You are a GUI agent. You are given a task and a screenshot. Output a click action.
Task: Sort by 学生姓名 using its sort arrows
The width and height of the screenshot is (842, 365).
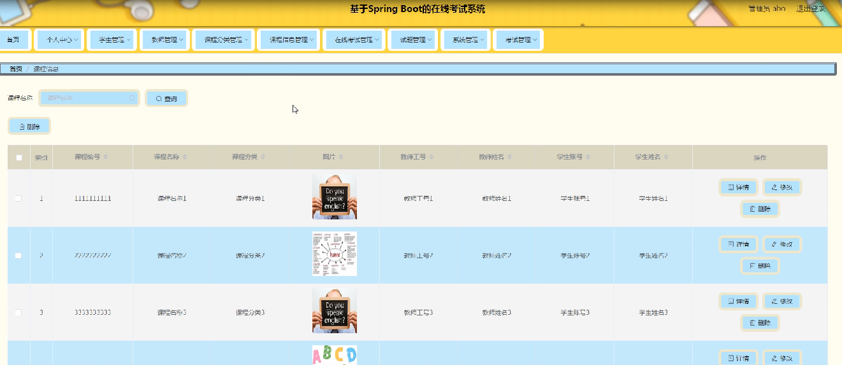[666, 157]
